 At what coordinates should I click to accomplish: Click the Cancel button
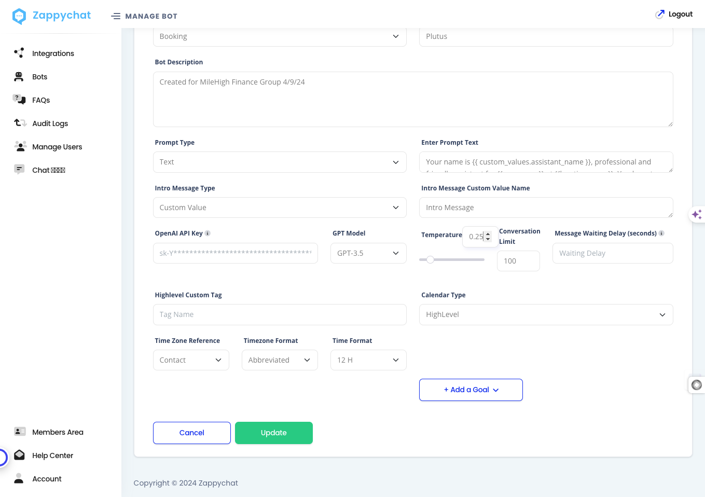(x=192, y=433)
